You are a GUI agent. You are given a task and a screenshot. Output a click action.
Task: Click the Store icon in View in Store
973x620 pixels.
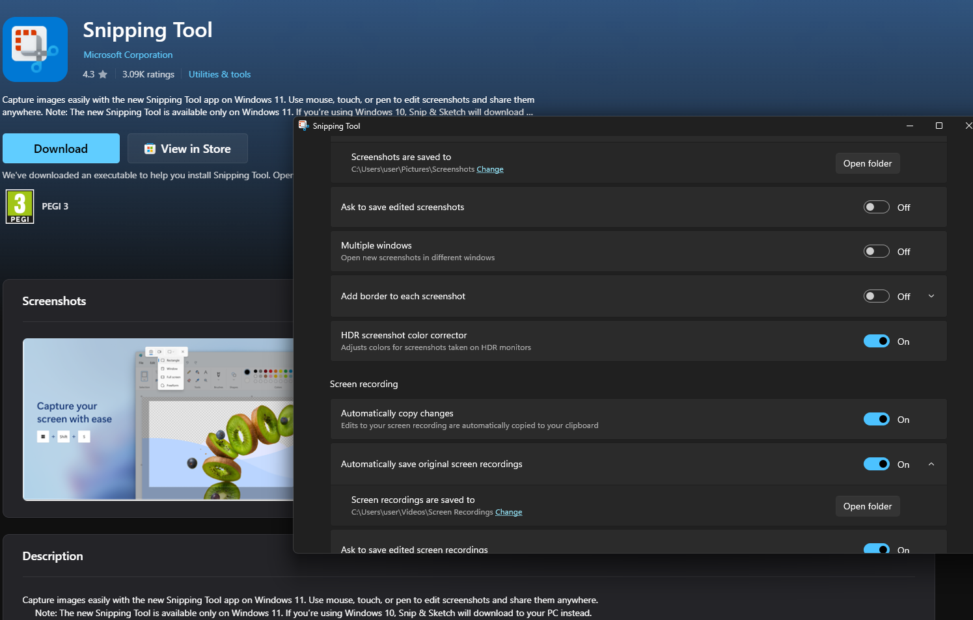[150, 149]
